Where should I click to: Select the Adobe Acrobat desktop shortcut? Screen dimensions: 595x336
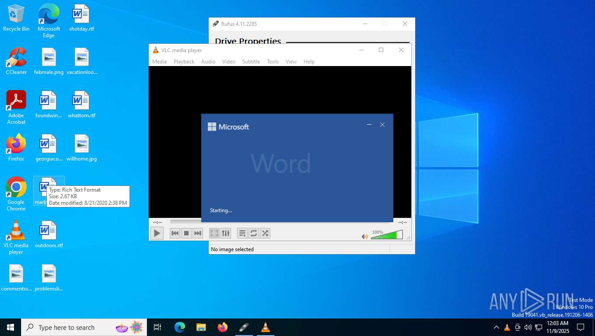(16, 108)
